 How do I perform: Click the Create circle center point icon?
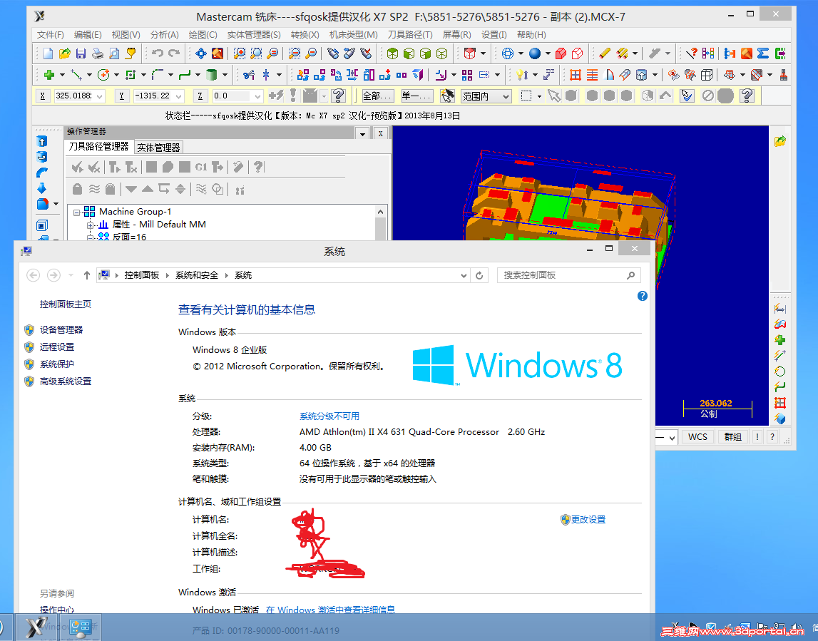click(103, 75)
